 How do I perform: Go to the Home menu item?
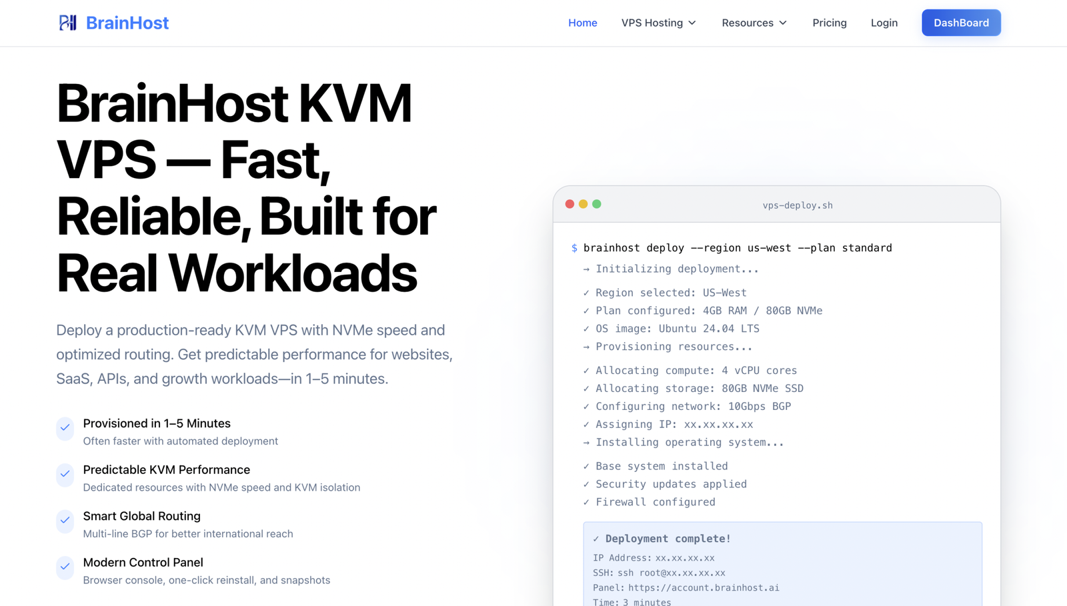[x=582, y=23]
